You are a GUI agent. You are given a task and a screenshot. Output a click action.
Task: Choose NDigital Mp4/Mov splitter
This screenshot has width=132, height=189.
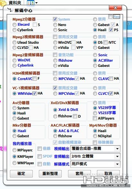point(95,136)
